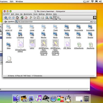Open iPhoto from the Dock
This screenshot has height=103, width=103.
click(x=24, y=98)
